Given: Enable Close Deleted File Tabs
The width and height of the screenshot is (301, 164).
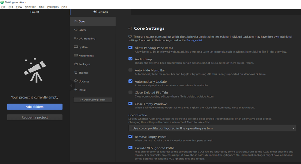Looking at the screenshot, I should point(130,92).
